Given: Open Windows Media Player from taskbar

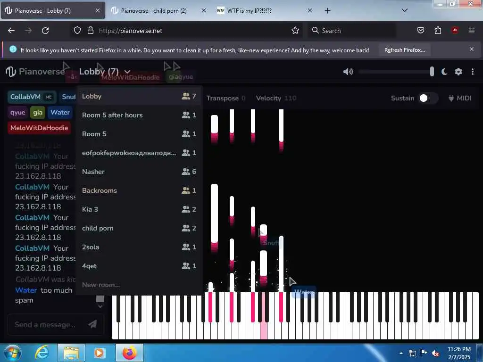Looking at the screenshot, I should coord(99,353).
